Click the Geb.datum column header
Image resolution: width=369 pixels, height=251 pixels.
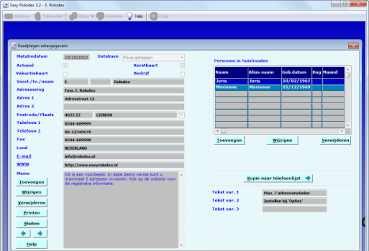tap(297, 72)
